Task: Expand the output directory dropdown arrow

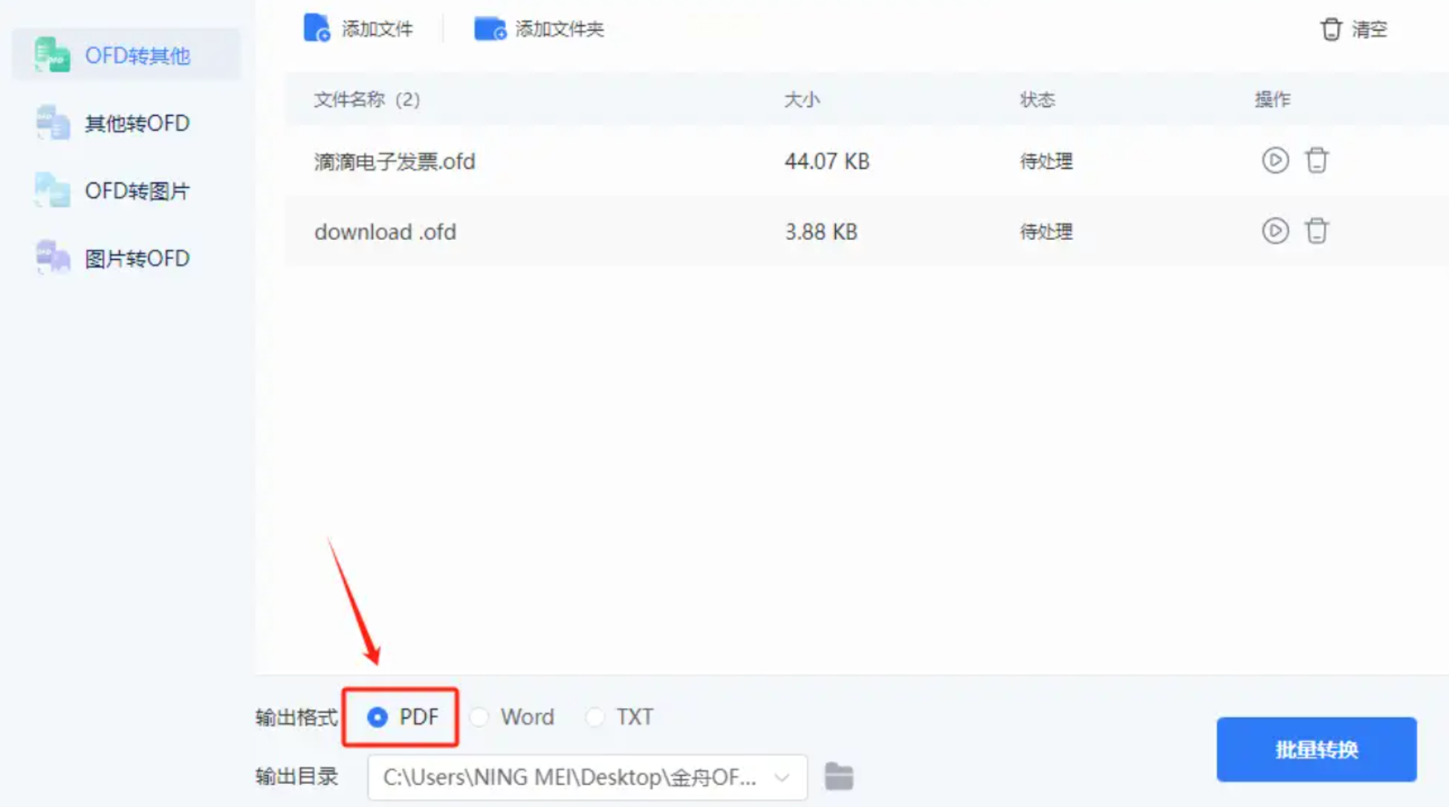Action: click(782, 777)
